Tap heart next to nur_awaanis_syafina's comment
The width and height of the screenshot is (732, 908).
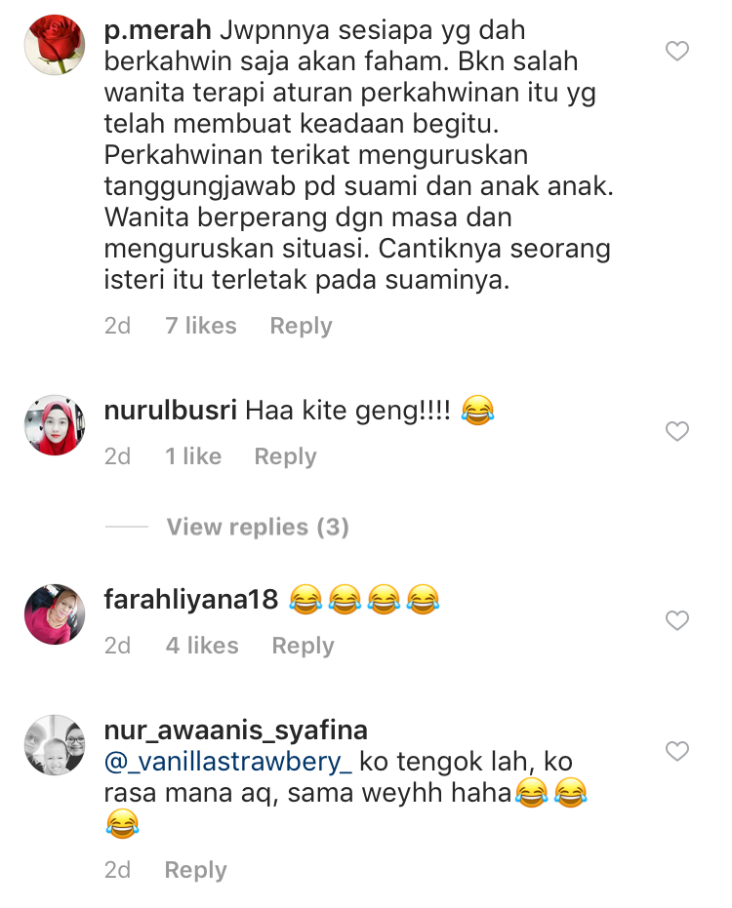[676, 751]
